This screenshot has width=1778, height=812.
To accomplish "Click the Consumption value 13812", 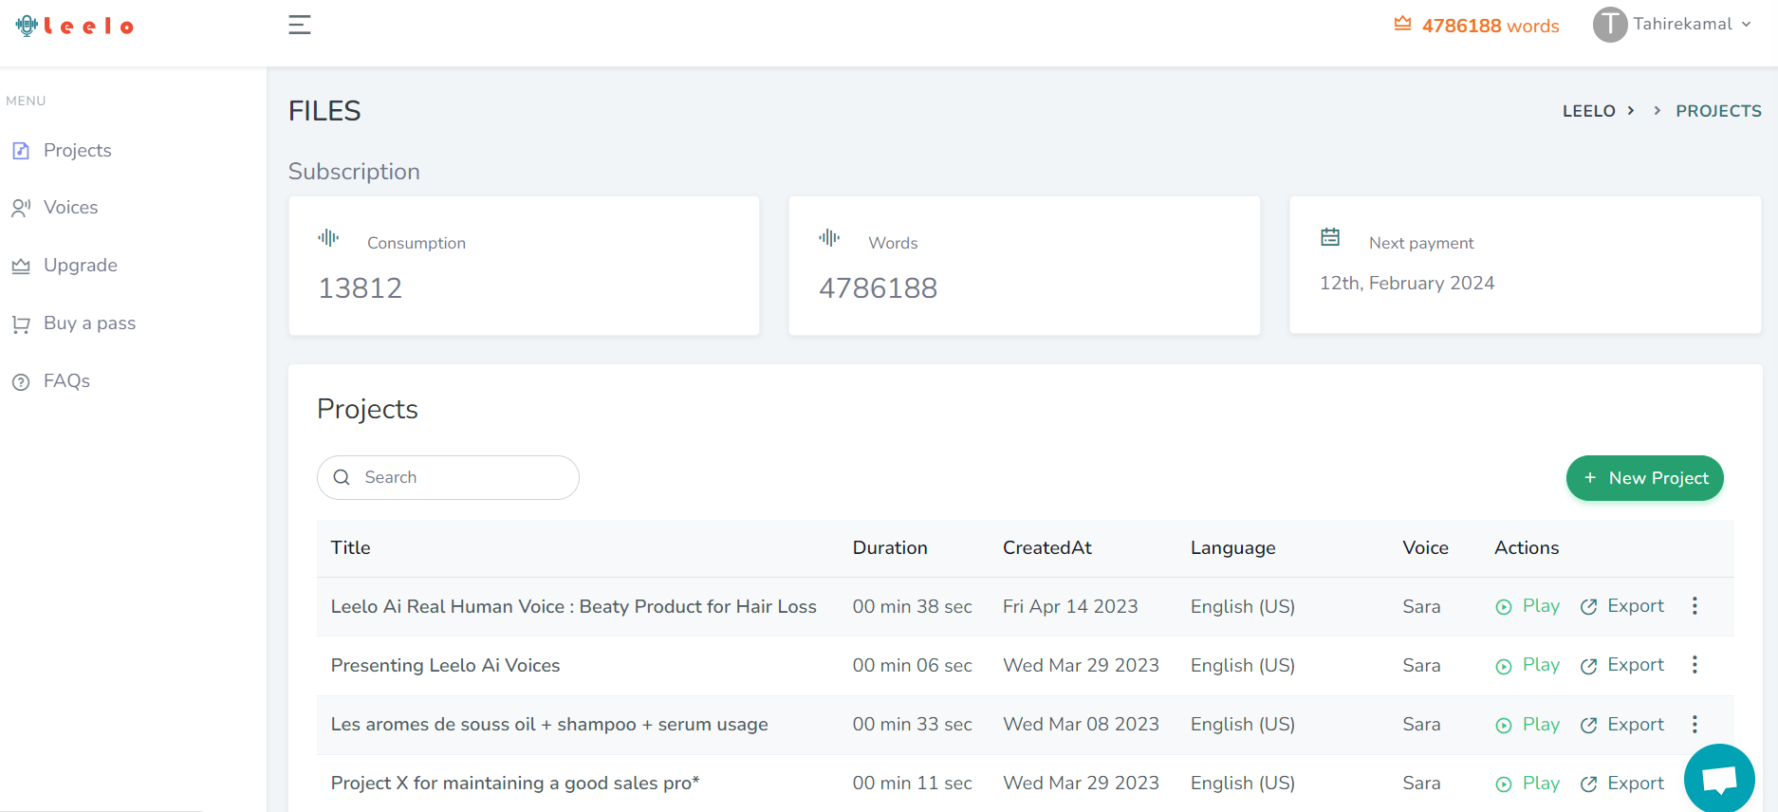I will 361,287.
